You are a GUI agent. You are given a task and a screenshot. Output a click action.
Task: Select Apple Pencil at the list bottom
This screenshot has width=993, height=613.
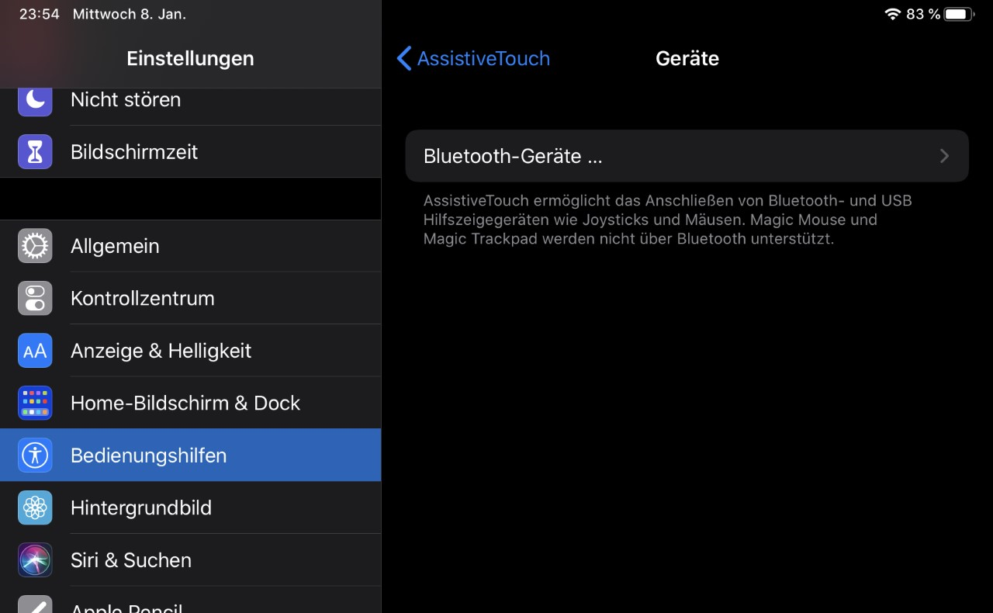[x=126, y=605]
